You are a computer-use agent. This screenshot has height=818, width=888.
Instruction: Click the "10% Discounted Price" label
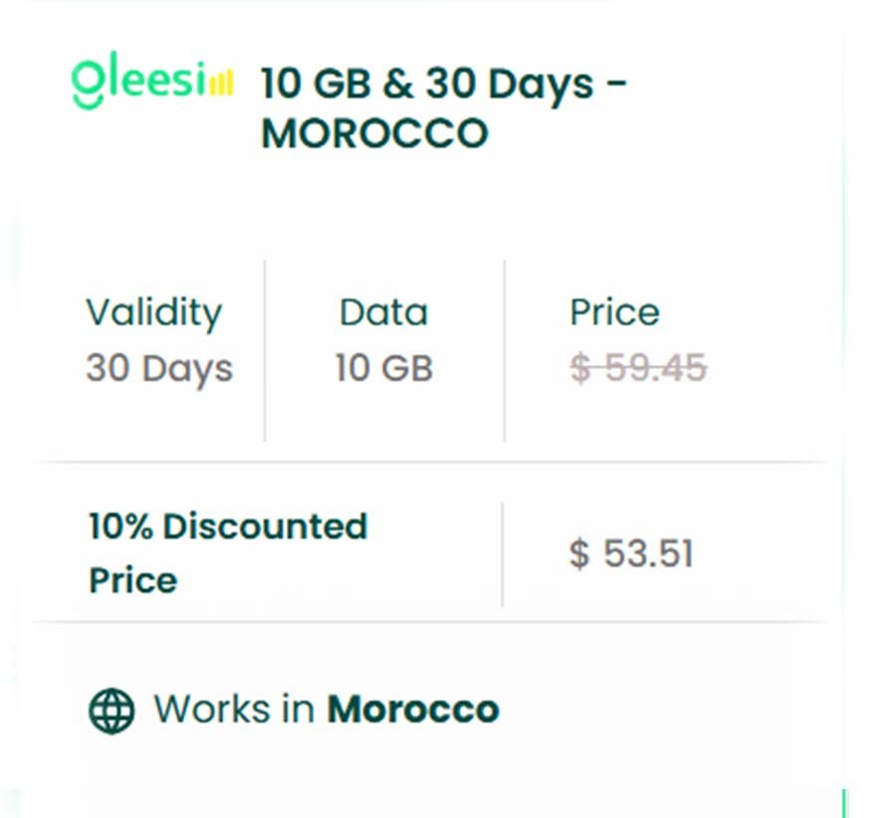pos(227,552)
